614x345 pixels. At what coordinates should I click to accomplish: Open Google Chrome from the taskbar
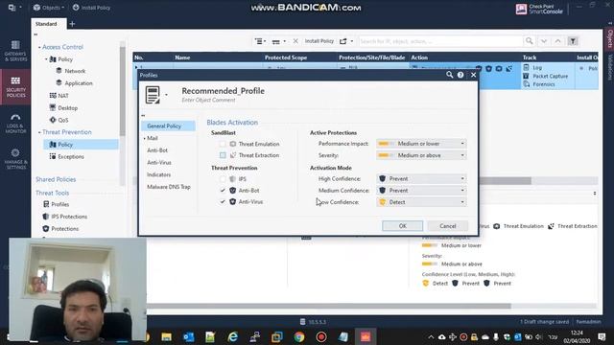299,336
